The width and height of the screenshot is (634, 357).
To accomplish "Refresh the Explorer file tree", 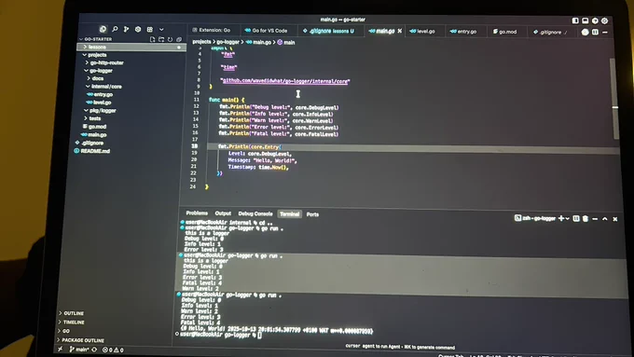I will (x=170, y=39).
